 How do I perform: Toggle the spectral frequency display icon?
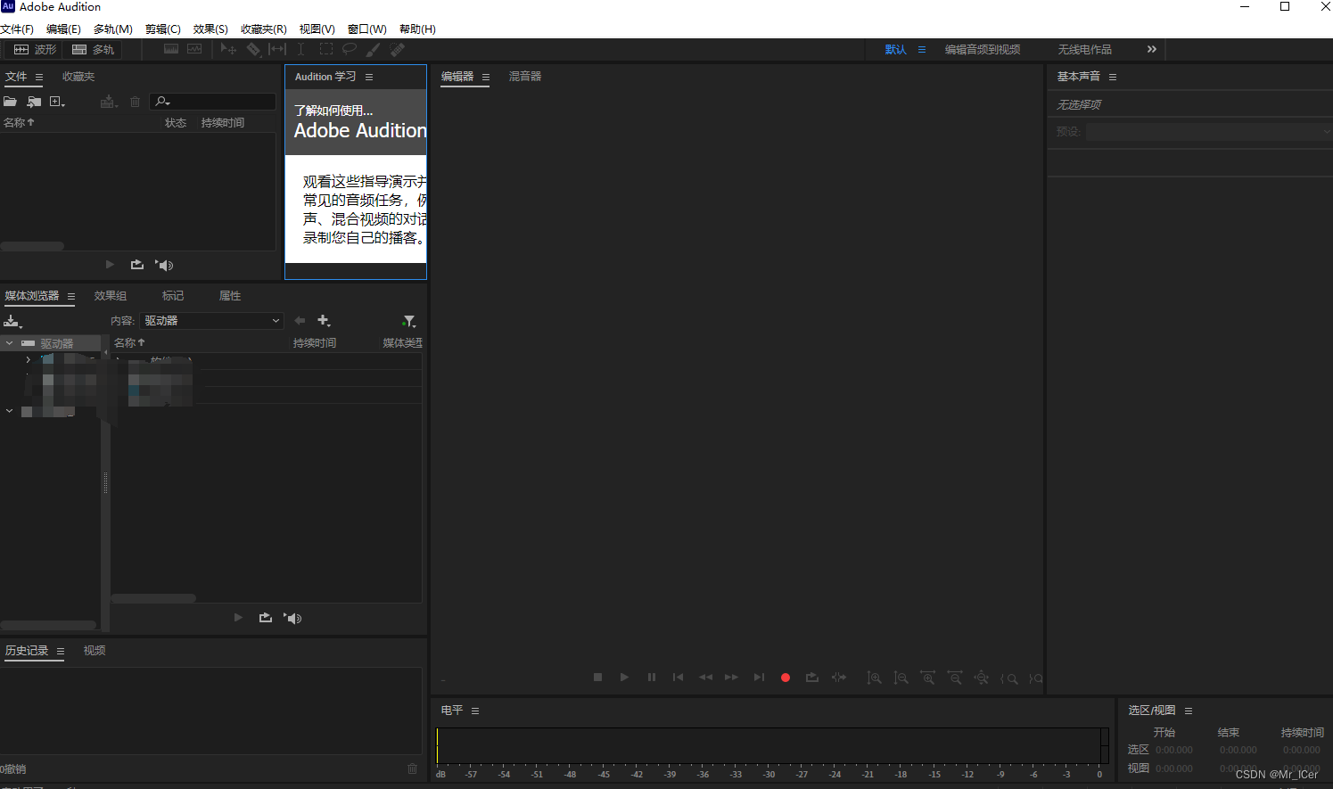(171, 50)
